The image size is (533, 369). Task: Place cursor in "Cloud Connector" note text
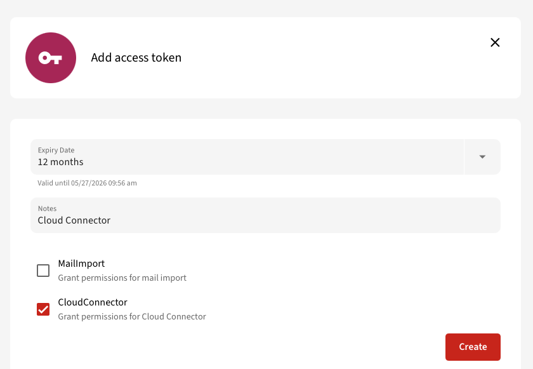click(x=74, y=220)
